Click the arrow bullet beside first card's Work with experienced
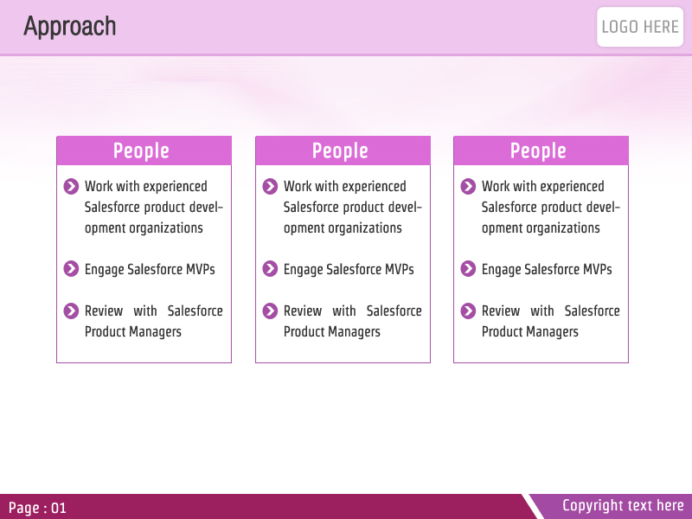Screen dimensions: 692x519 pos(71,187)
